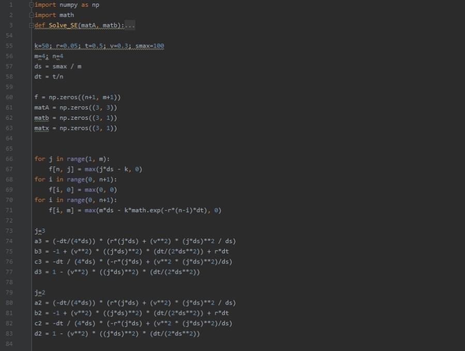Click the underlined matx variable on line 63
This screenshot has height=351, width=465.
click(41, 128)
